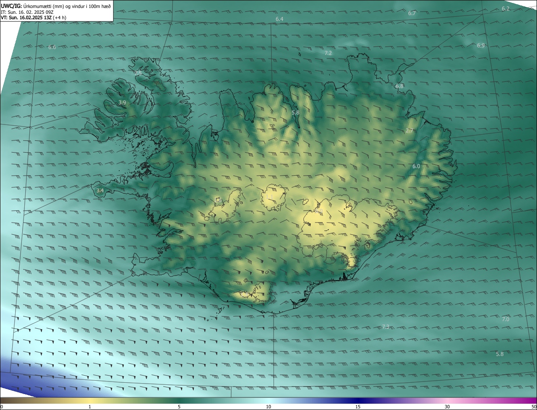Click the colorbar tick label 1
The width and height of the screenshot is (537, 410).
click(x=90, y=407)
